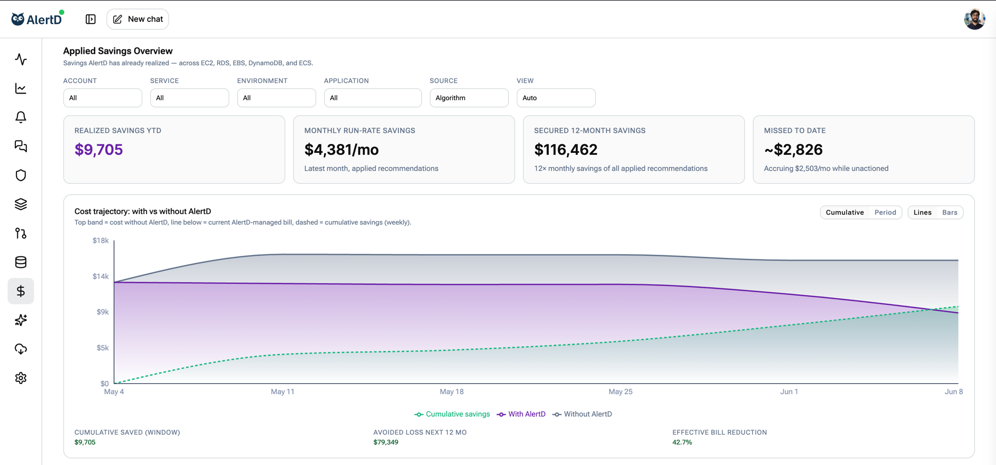
Task: Click the AlertD owl logo
Action: tap(38, 19)
